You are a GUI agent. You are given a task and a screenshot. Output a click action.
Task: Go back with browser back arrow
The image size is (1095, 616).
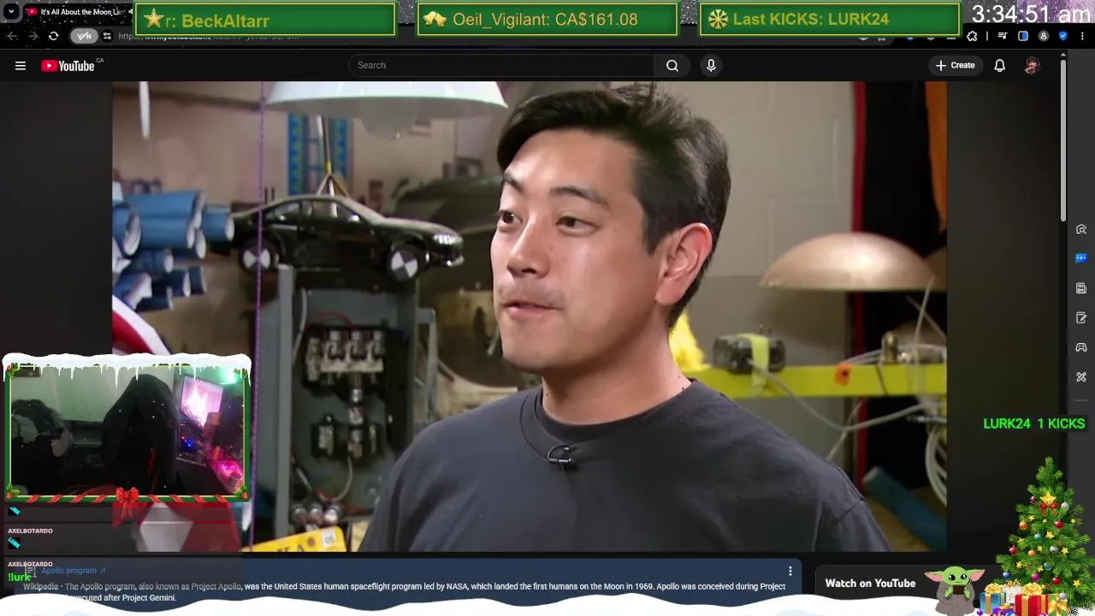[x=12, y=36]
